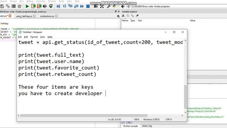Image resolution: width=227 pixels, height=128 pixels.
Task: Open Spyder's Source menu
Action: tap(13, 1)
